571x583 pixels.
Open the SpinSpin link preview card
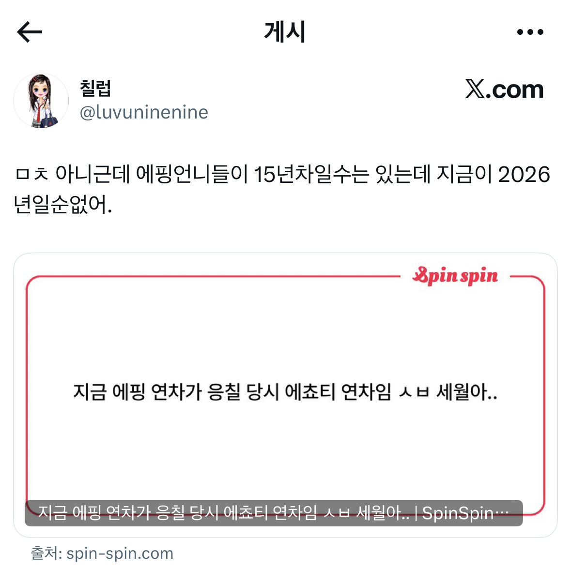click(285, 395)
